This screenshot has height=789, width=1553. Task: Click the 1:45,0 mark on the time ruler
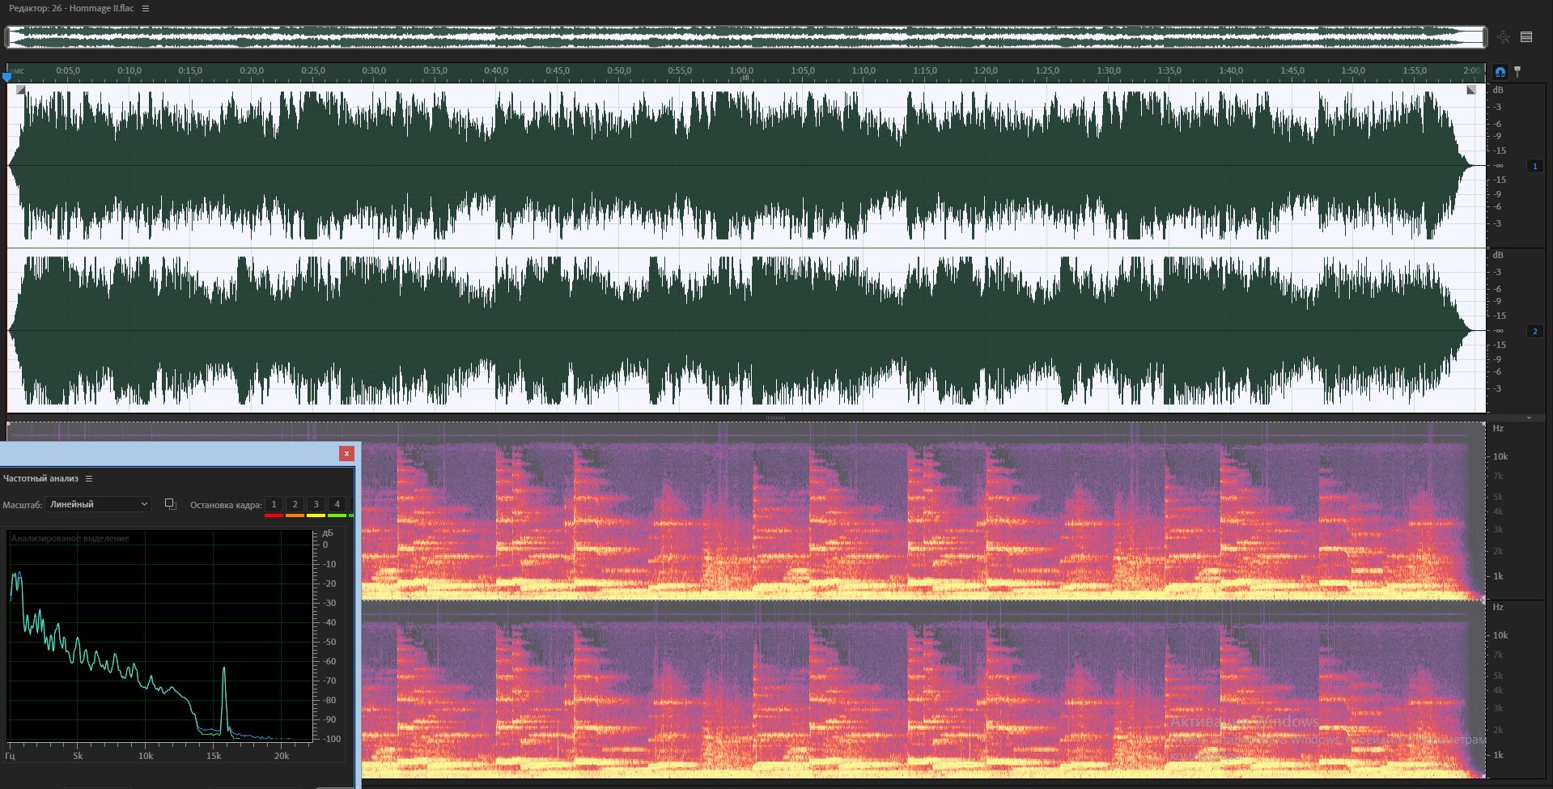(1292, 71)
